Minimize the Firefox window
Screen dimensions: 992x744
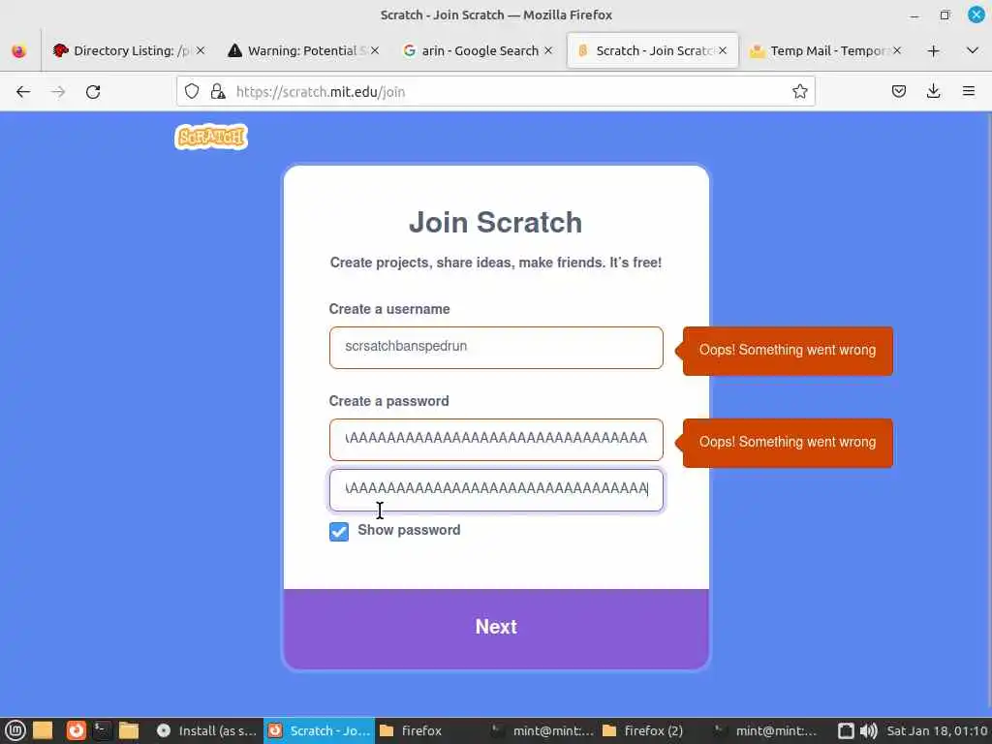[914, 15]
